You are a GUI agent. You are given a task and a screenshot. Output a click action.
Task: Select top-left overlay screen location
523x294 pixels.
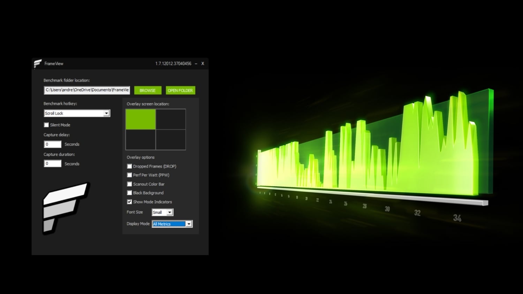pos(141,119)
